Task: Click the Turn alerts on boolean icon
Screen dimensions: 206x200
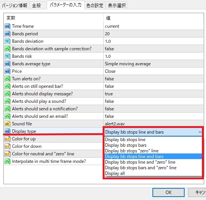Action: point(7,79)
